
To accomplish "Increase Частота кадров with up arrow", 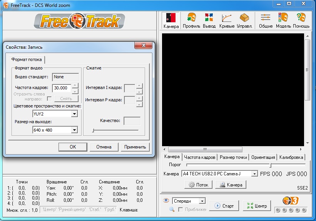I will [x=75, y=86].
